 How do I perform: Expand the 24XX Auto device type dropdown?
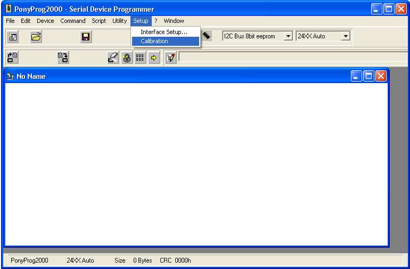pyautogui.click(x=345, y=36)
